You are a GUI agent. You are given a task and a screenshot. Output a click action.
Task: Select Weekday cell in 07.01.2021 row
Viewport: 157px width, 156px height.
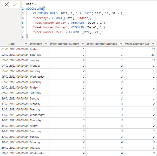point(39,82)
